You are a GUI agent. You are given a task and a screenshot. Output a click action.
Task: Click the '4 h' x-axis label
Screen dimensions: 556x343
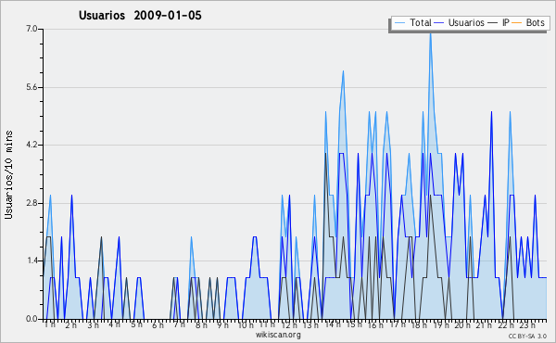click(115, 324)
